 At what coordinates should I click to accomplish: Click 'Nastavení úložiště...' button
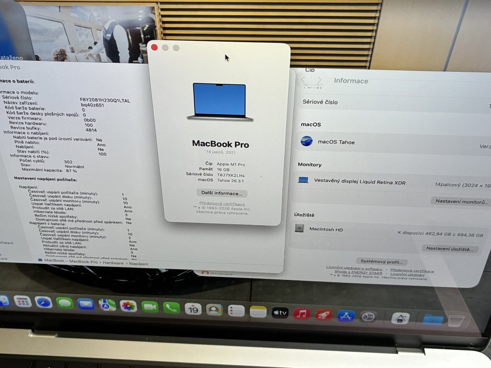tap(452, 249)
